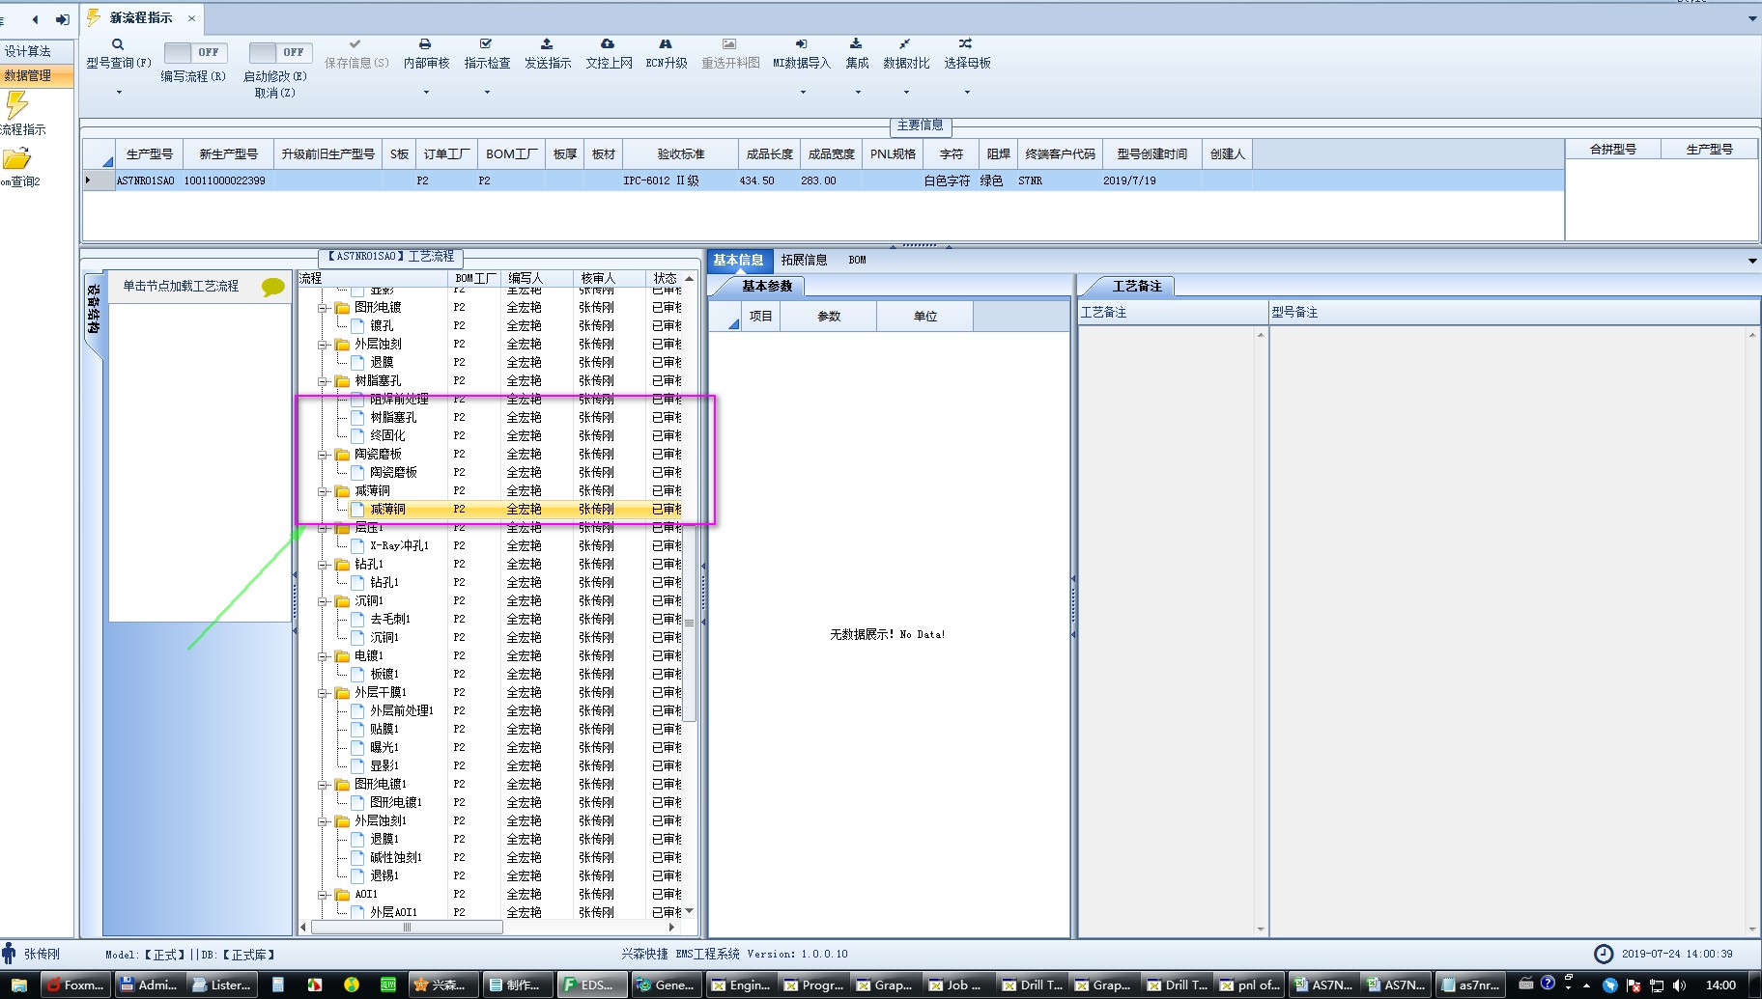Open the query folder icon in sidebar

click(x=16, y=158)
